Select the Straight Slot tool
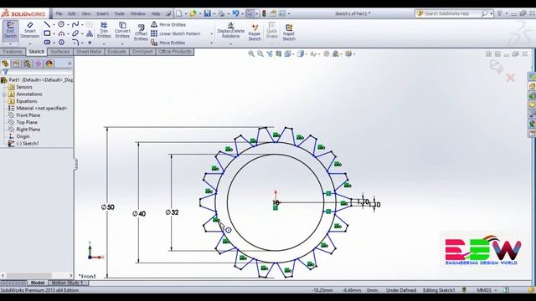This screenshot has height=301, width=536. point(47,43)
